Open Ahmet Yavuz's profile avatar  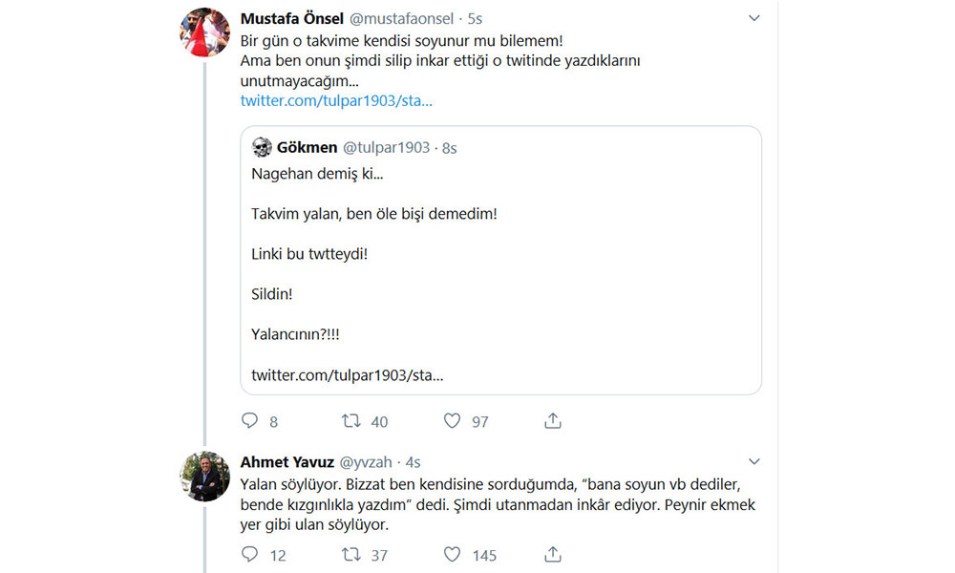[205, 476]
